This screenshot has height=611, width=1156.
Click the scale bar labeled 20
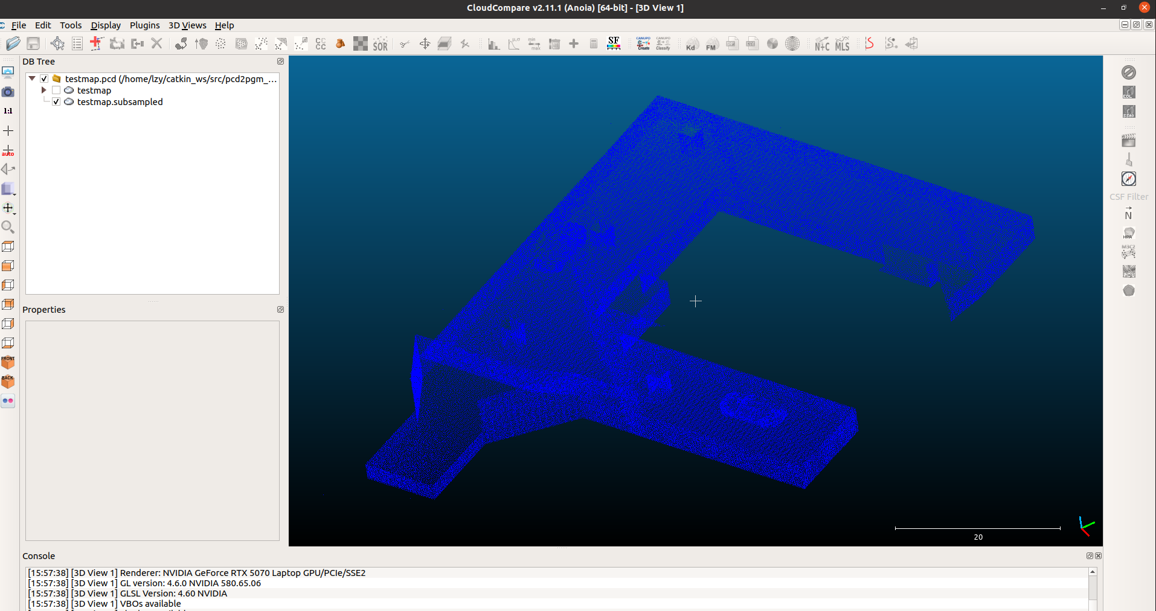(978, 531)
